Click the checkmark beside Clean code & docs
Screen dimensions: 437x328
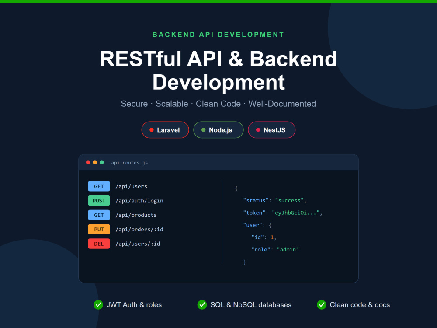pyautogui.click(x=322, y=305)
